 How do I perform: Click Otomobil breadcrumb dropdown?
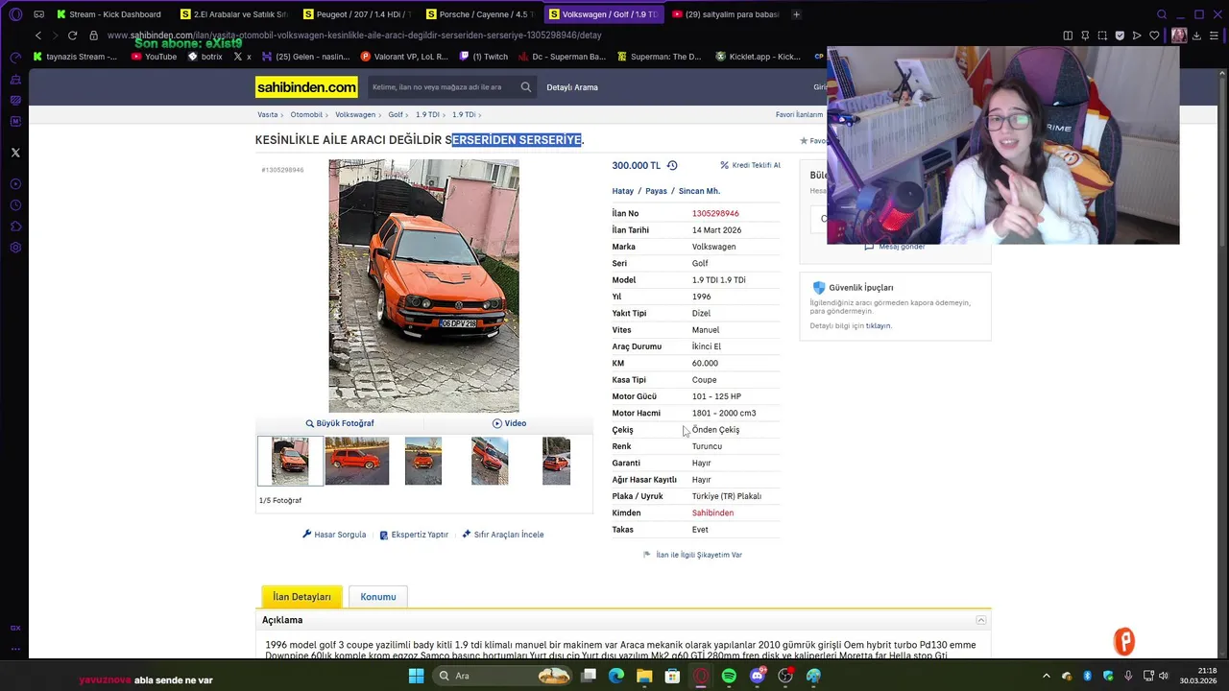pyautogui.click(x=309, y=114)
